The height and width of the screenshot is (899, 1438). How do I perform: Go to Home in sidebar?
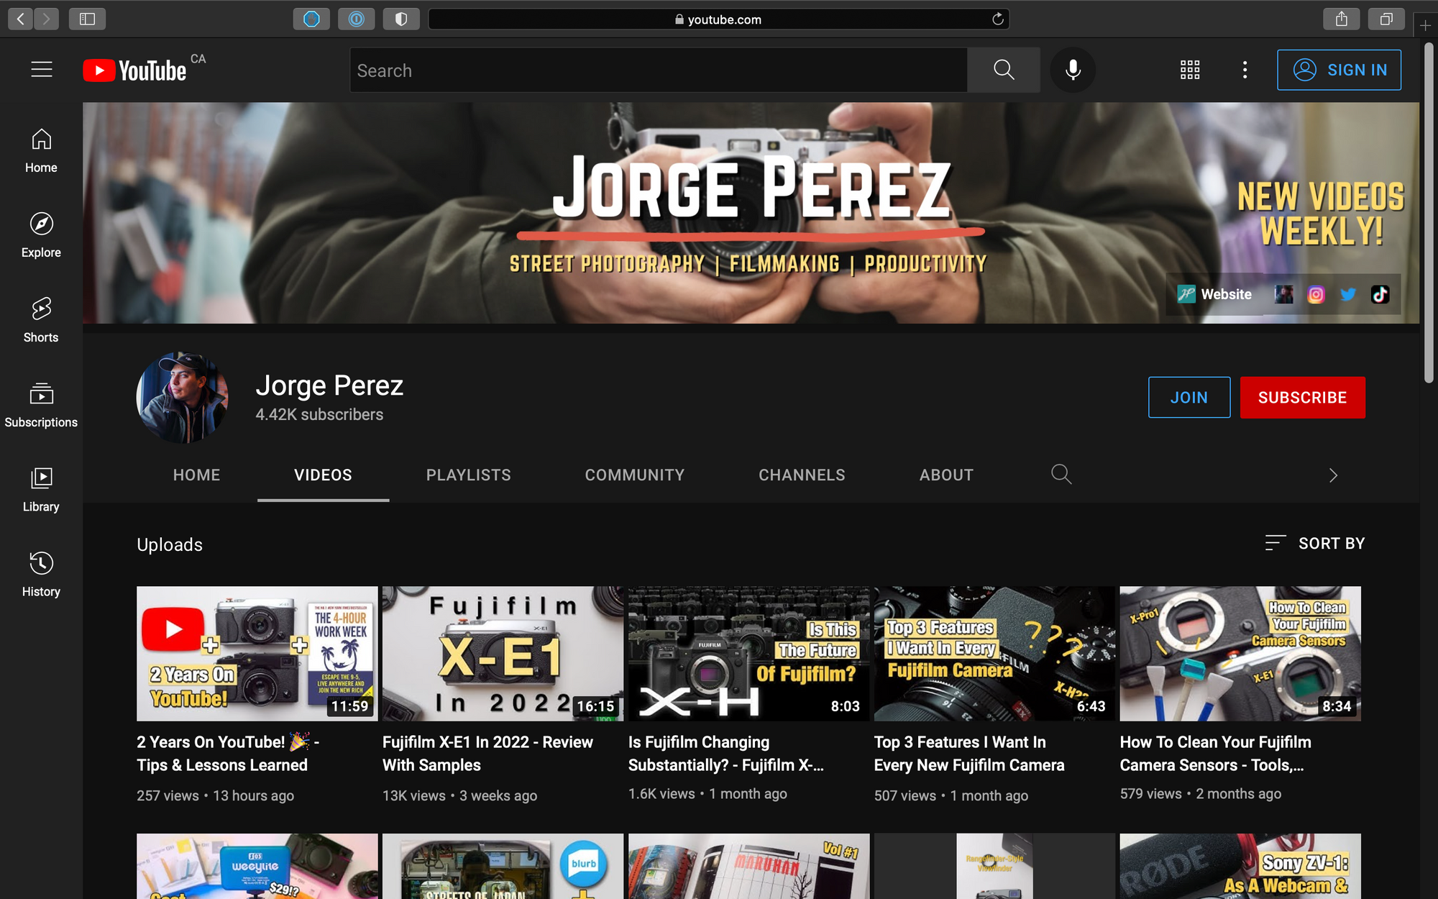[41, 151]
